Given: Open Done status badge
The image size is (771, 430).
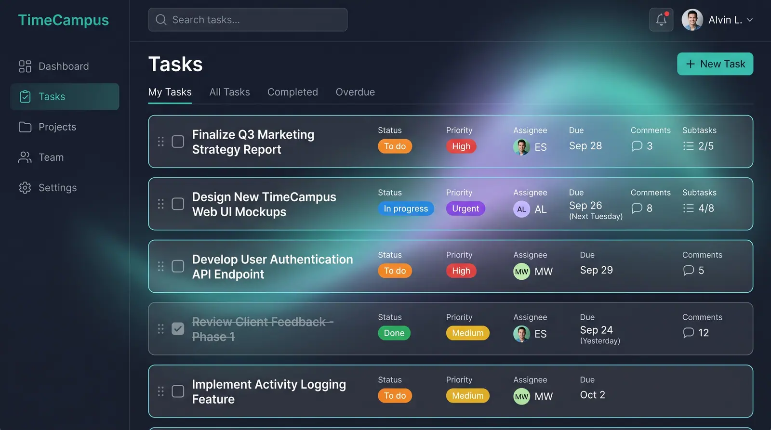Looking at the screenshot, I should (394, 333).
